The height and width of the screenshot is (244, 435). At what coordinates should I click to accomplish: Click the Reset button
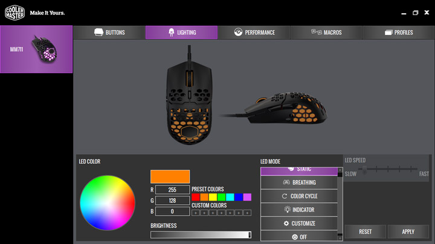365,231
